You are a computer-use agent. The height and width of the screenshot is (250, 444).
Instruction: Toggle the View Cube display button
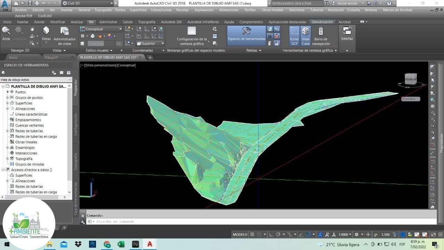[x=306, y=35]
